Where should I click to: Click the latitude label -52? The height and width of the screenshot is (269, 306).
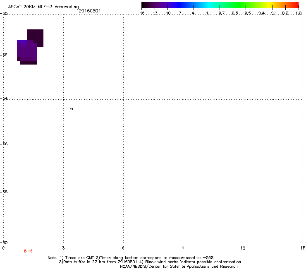pyautogui.click(x=4, y=55)
